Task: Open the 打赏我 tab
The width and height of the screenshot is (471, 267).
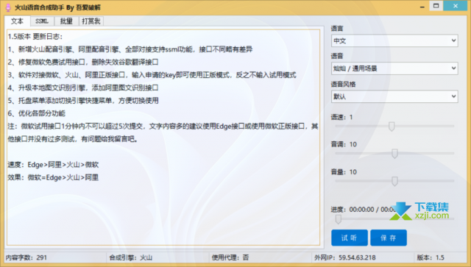Action: pos(91,21)
